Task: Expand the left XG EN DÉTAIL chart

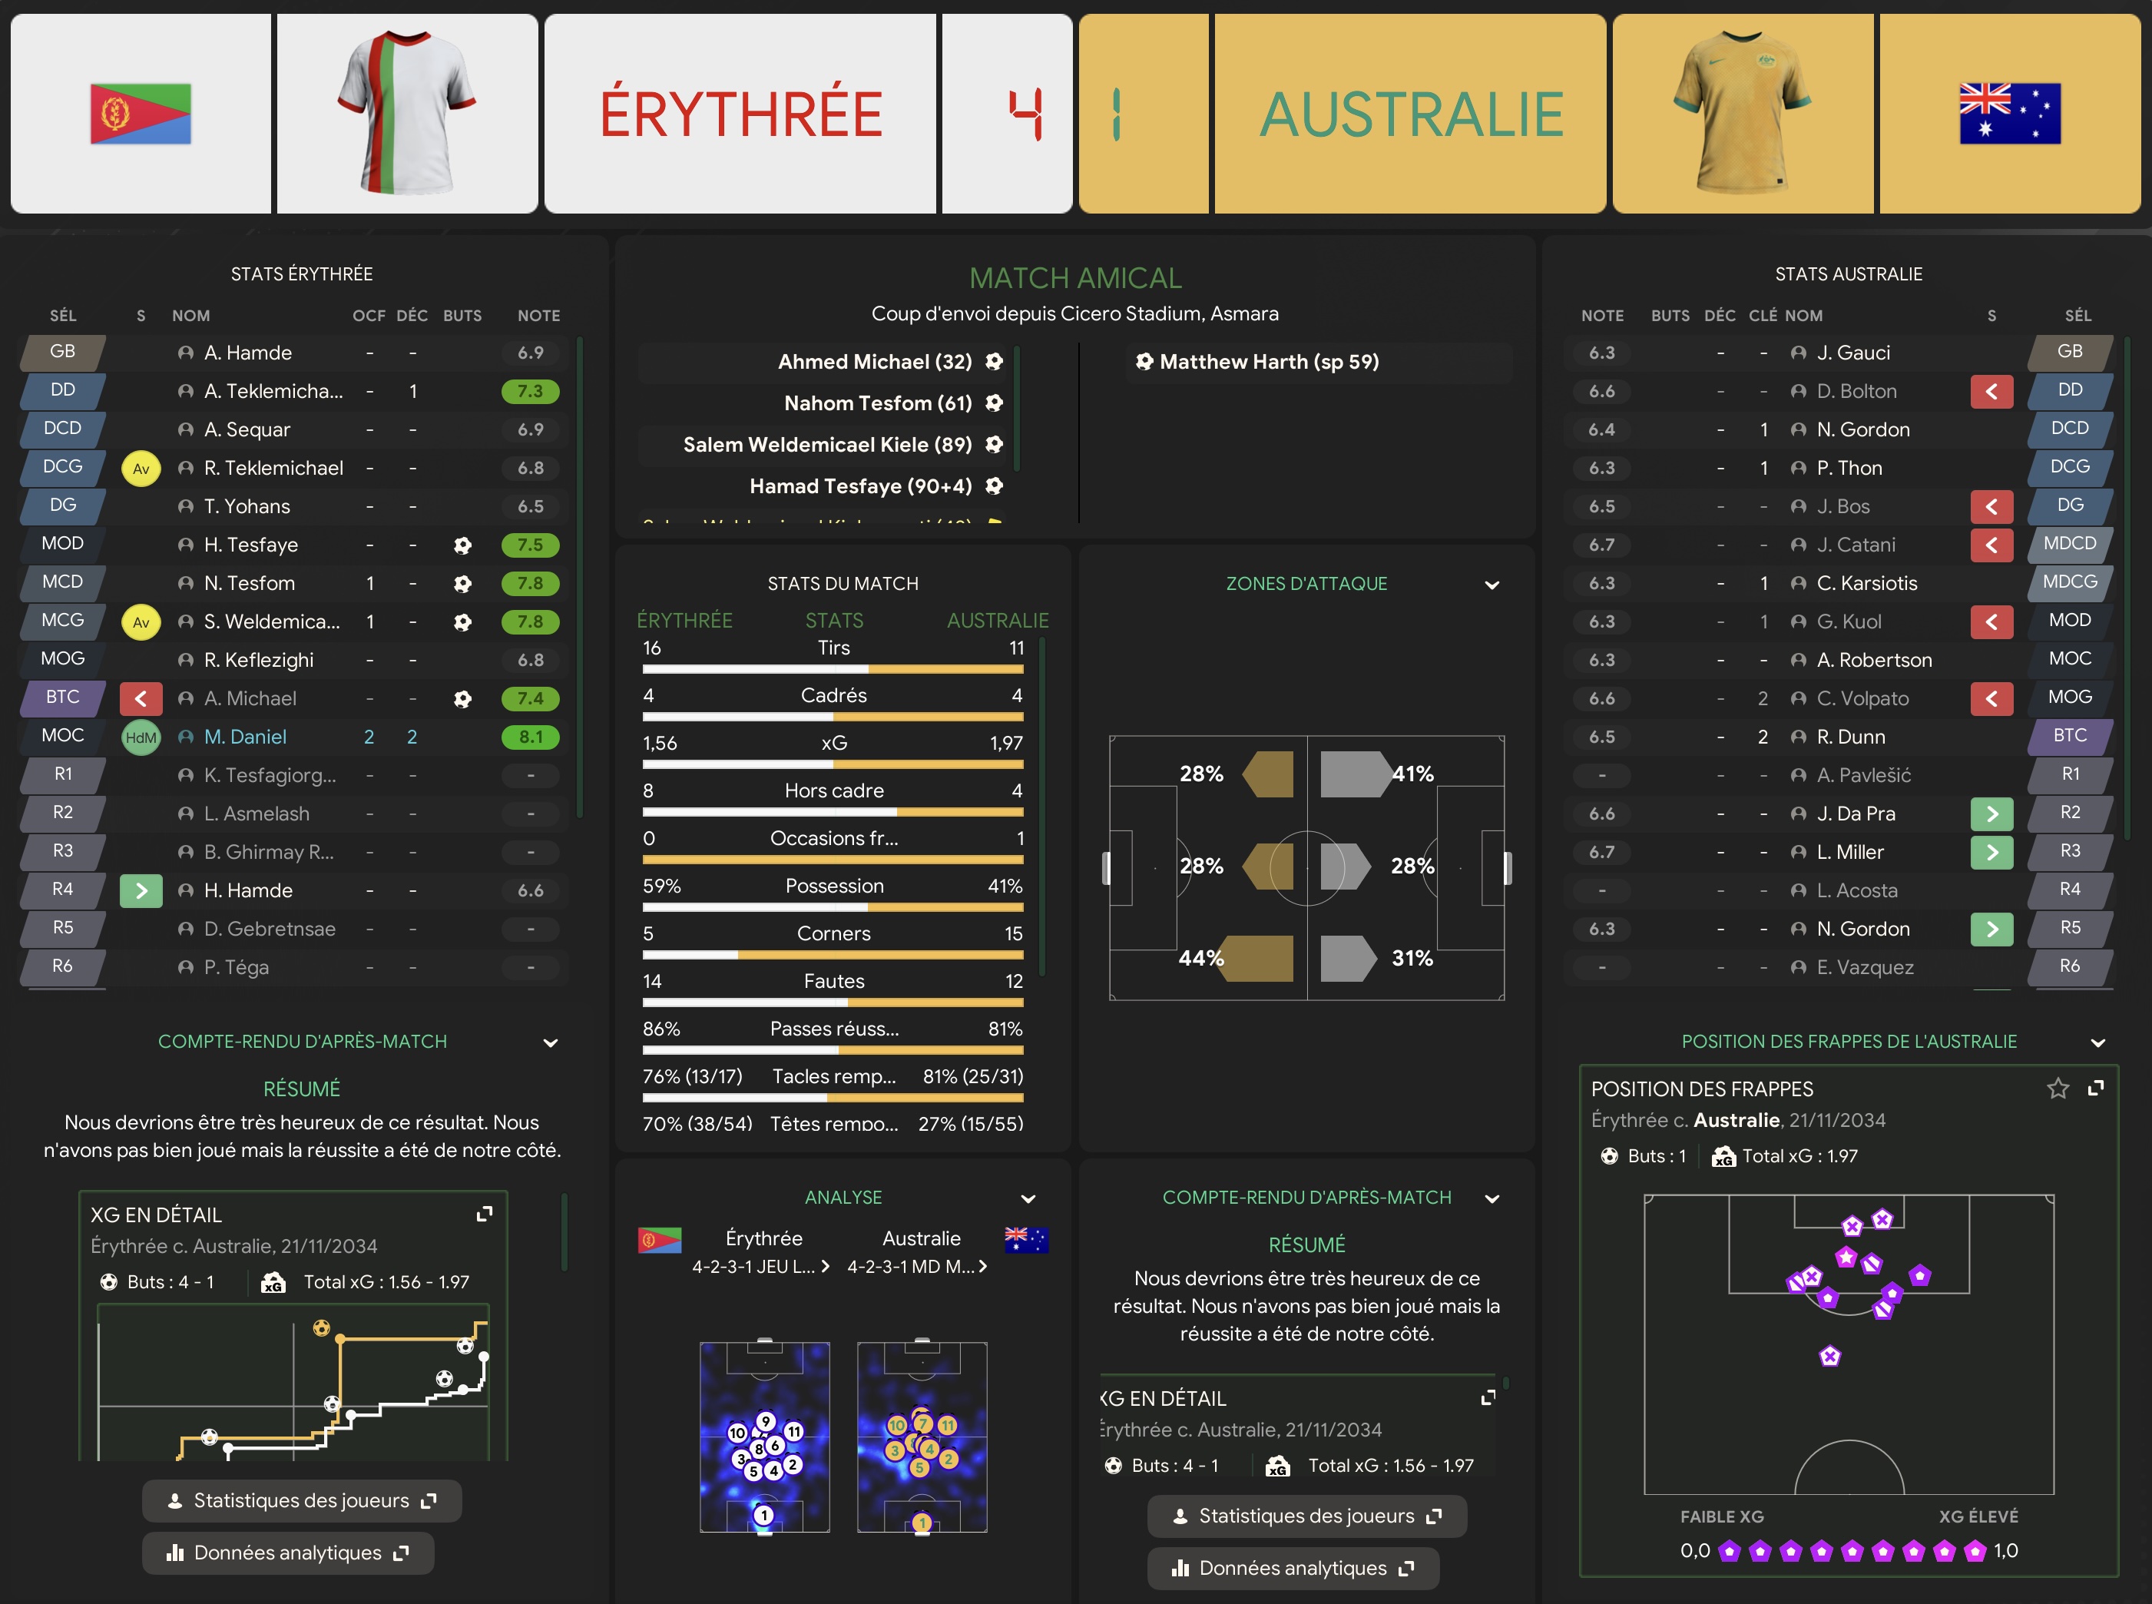Action: tap(485, 1214)
